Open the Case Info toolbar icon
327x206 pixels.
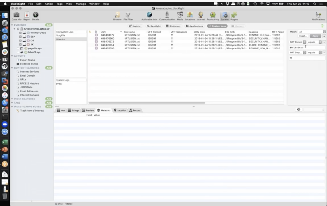click(17, 16)
